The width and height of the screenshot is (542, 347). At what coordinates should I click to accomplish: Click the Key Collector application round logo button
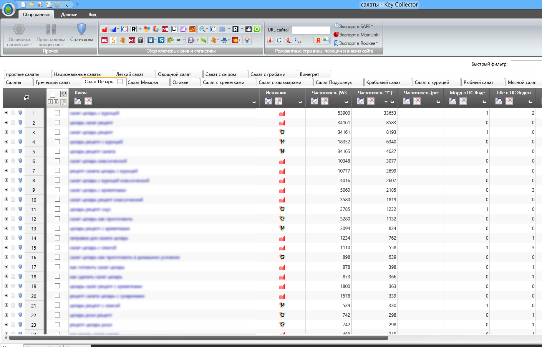[8, 9]
